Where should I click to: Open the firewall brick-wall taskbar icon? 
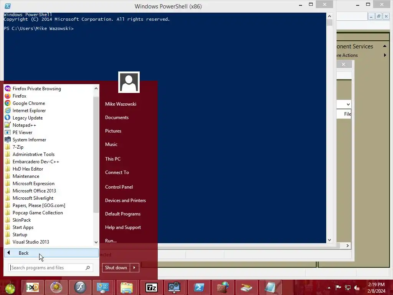223,287
